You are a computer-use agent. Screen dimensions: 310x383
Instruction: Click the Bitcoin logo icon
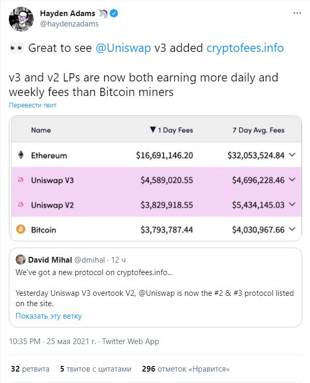pos(21,229)
